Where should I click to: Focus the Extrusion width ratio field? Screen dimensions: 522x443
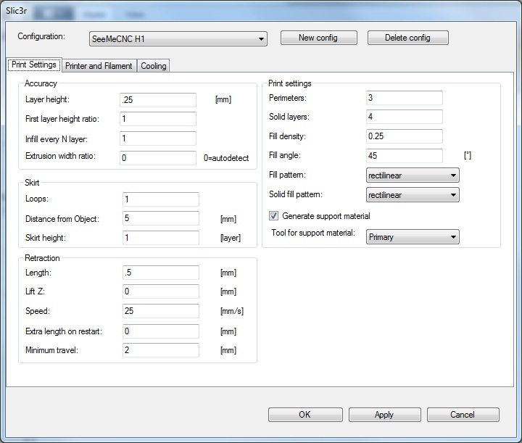(158, 158)
